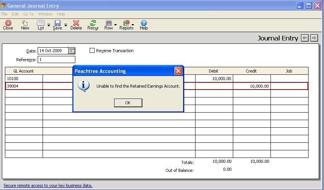Click the Job column header
The height and width of the screenshot is (190, 324).
click(289, 71)
